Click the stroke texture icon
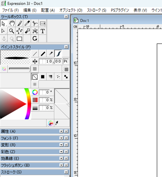 [35, 69]
